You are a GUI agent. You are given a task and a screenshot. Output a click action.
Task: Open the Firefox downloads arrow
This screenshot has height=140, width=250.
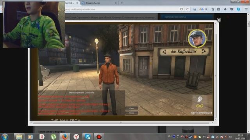(225, 9)
